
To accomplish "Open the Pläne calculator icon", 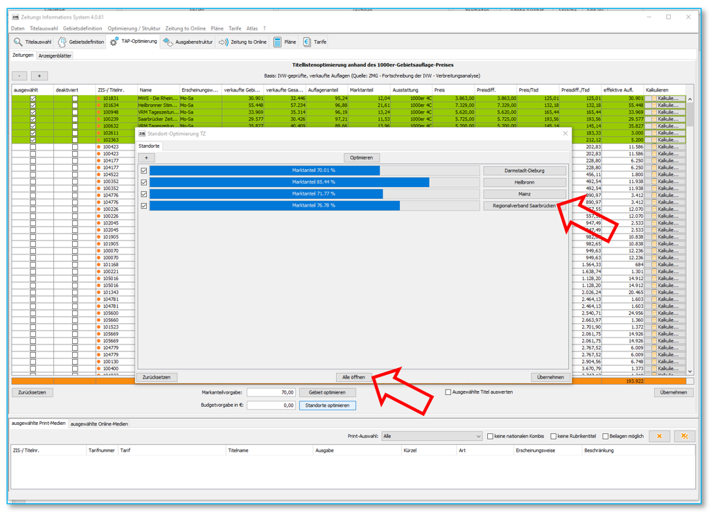I will 277,42.
